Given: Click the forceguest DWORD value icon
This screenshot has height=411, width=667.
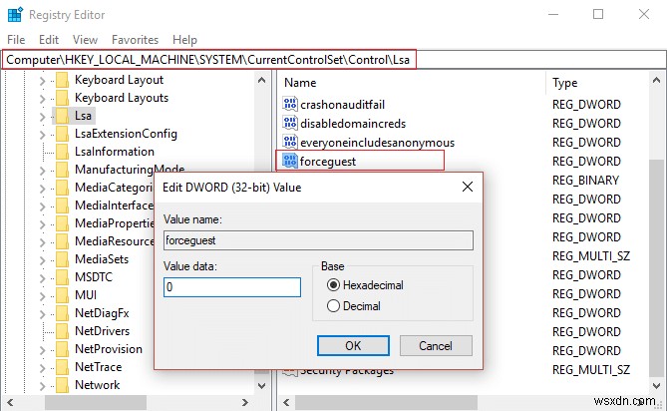Looking at the screenshot, I should click(290, 161).
